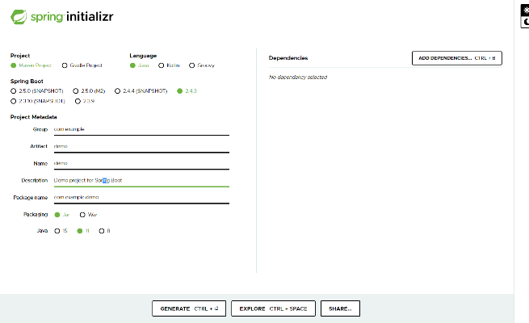Select Spring Boot 2.5.0 (SNAPSHOT) version
The height and width of the screenshot is (323, 529).
[x=14, y=91]
